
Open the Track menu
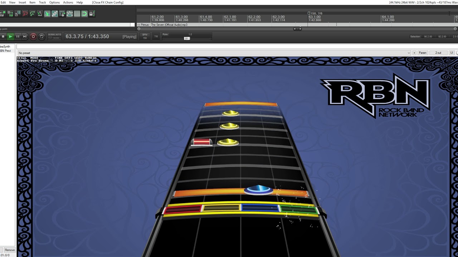(42, 2)
